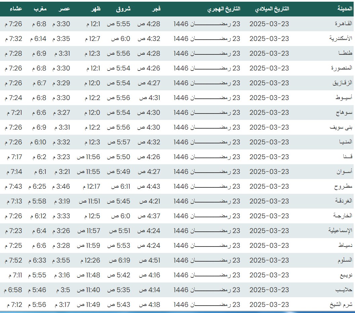Click the حلايب Isha time 6:58 م
355x313 pixels.
click(x=13, y=290)
